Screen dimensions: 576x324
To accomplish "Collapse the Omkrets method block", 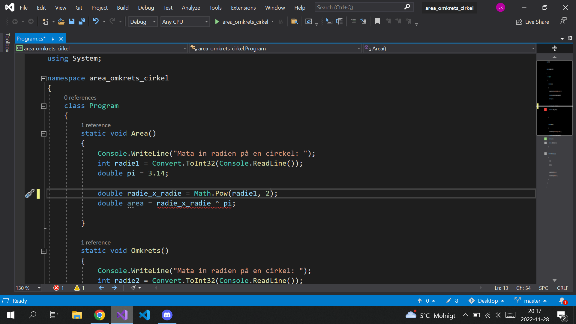I will pyautogui.click(x=43, y=251).
